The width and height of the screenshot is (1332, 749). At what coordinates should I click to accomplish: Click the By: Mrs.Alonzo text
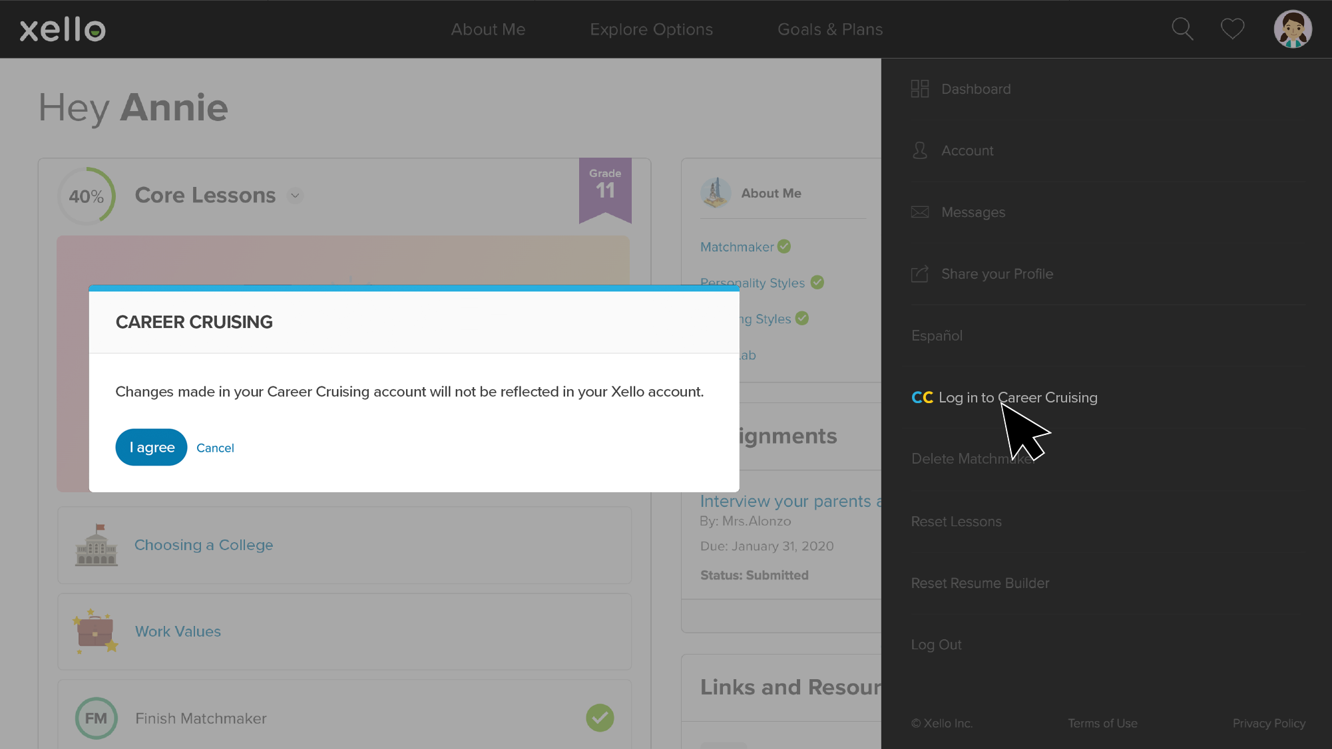point(746,521)
